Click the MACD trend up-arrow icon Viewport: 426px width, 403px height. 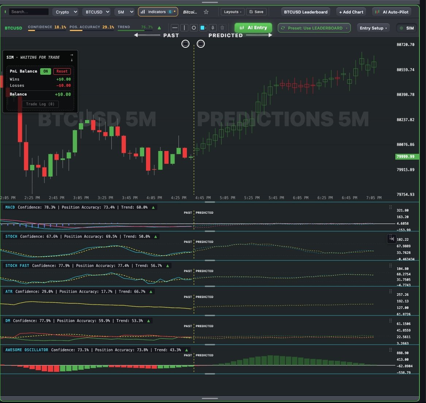tap(153, 207)
